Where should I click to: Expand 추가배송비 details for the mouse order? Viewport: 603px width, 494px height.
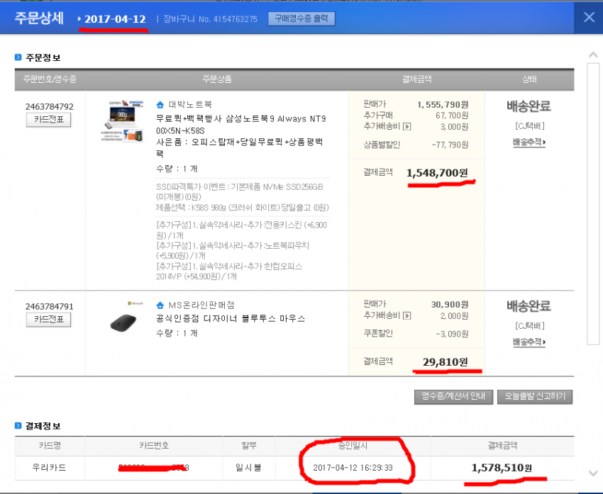click(407, 316)
